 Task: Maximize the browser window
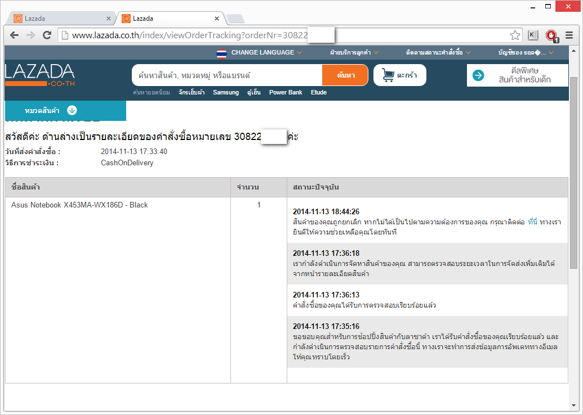click(548, 6)
